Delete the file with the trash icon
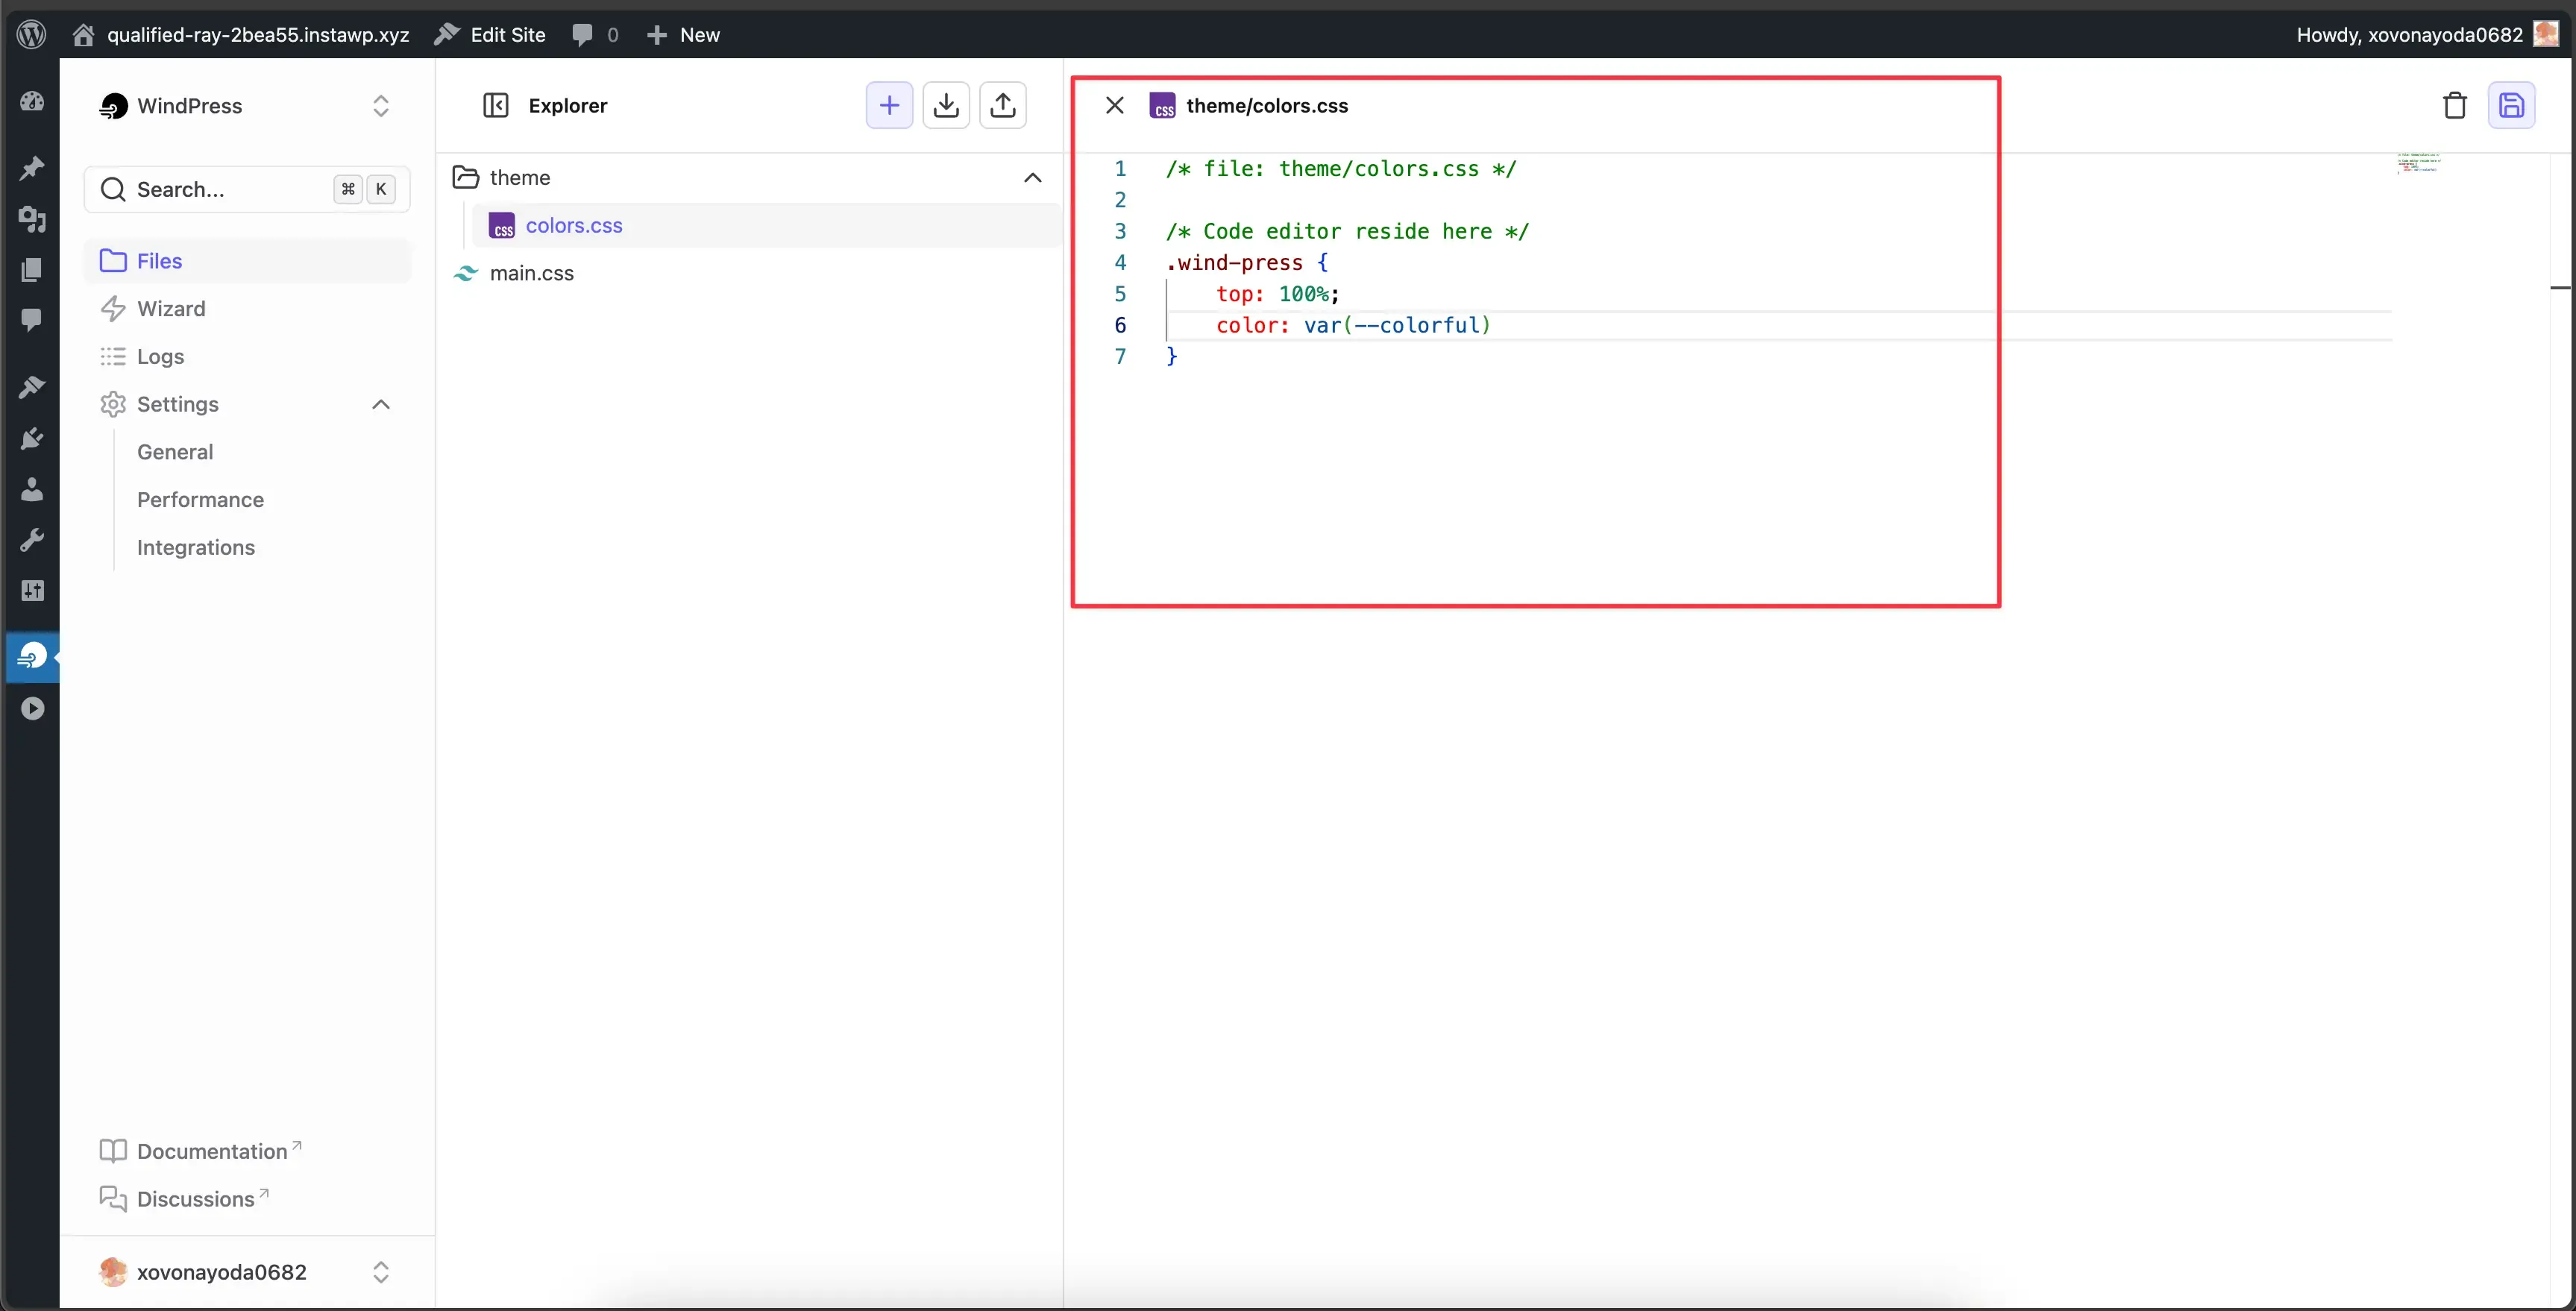The height and width of the screenshot is (1311, 2576). [2454, 105]
